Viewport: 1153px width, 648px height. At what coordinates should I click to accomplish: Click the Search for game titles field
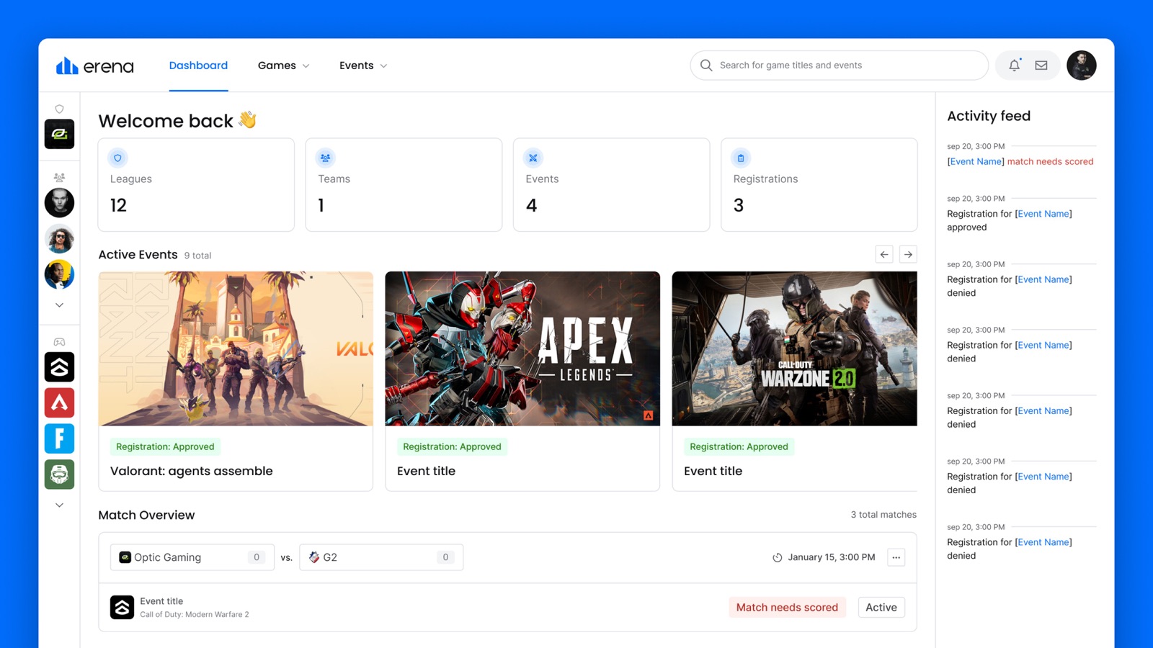point(839,65)
